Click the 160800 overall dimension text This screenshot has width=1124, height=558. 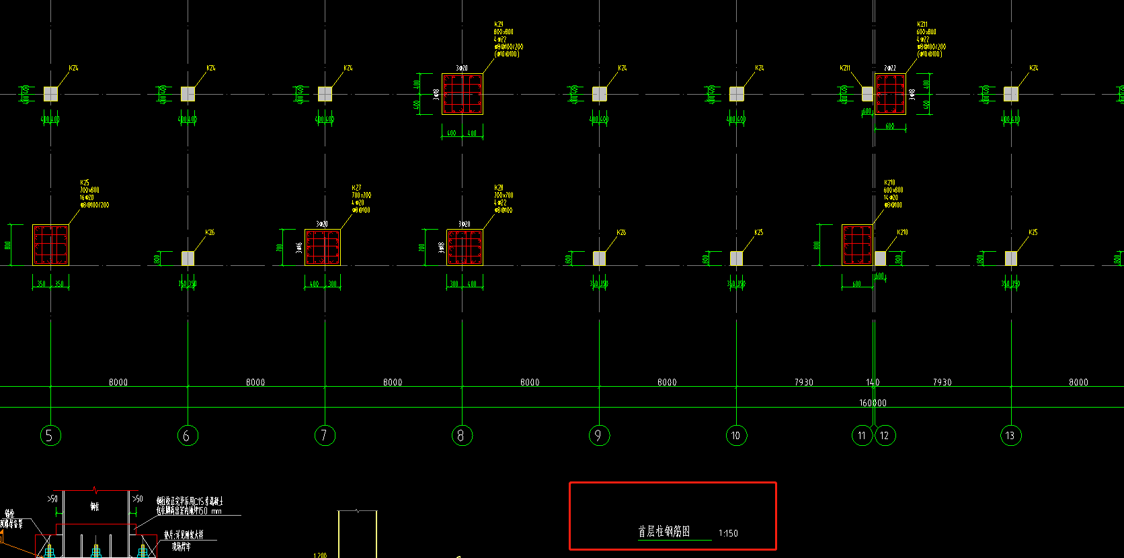(x=873, y=403)
